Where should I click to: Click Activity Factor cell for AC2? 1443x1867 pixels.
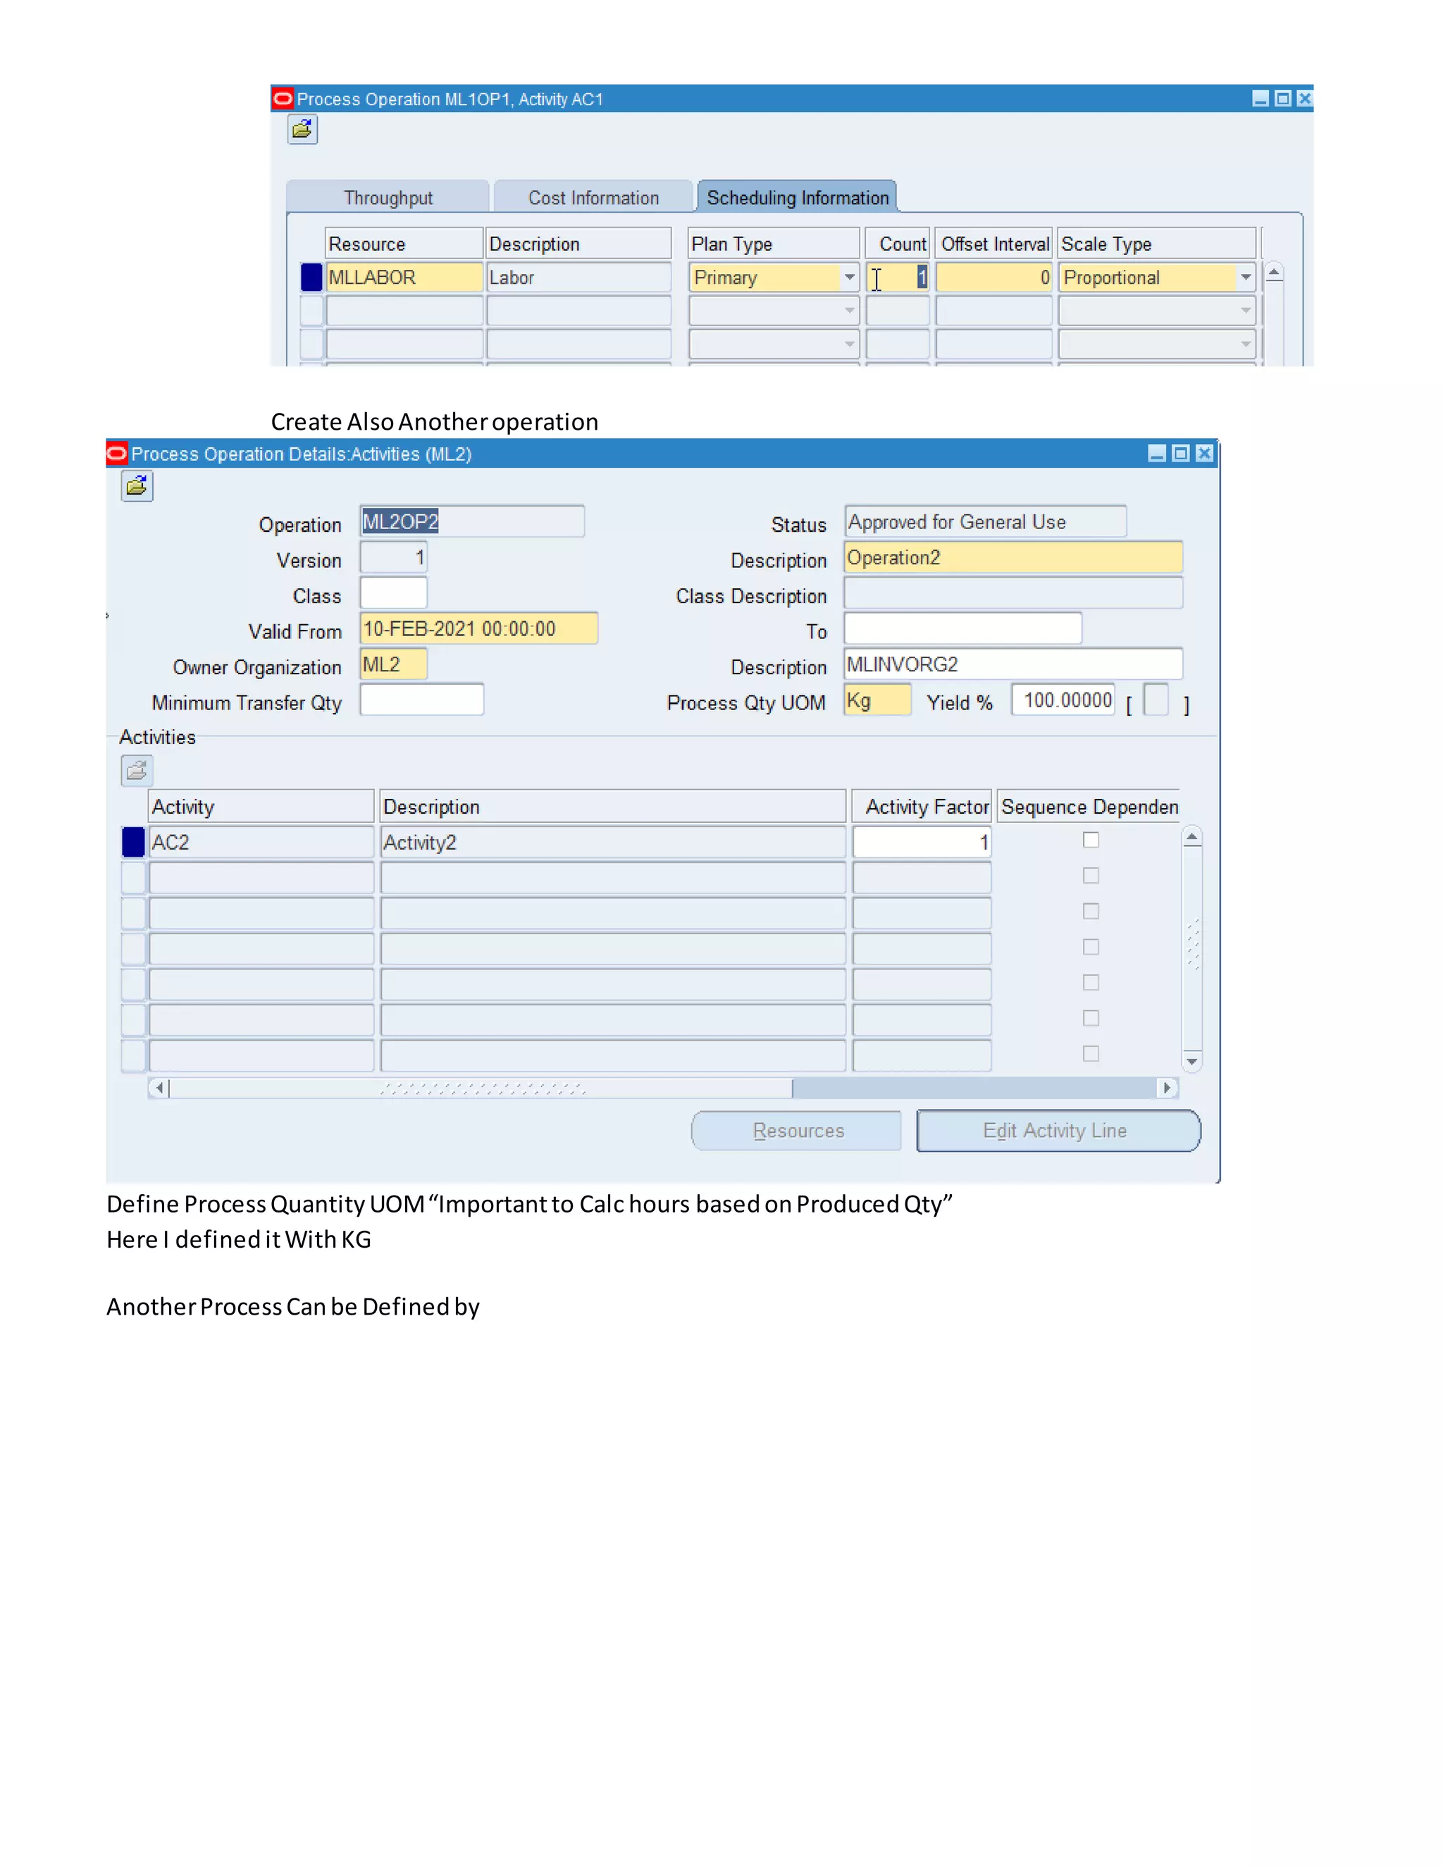click(x=922, y=842)
